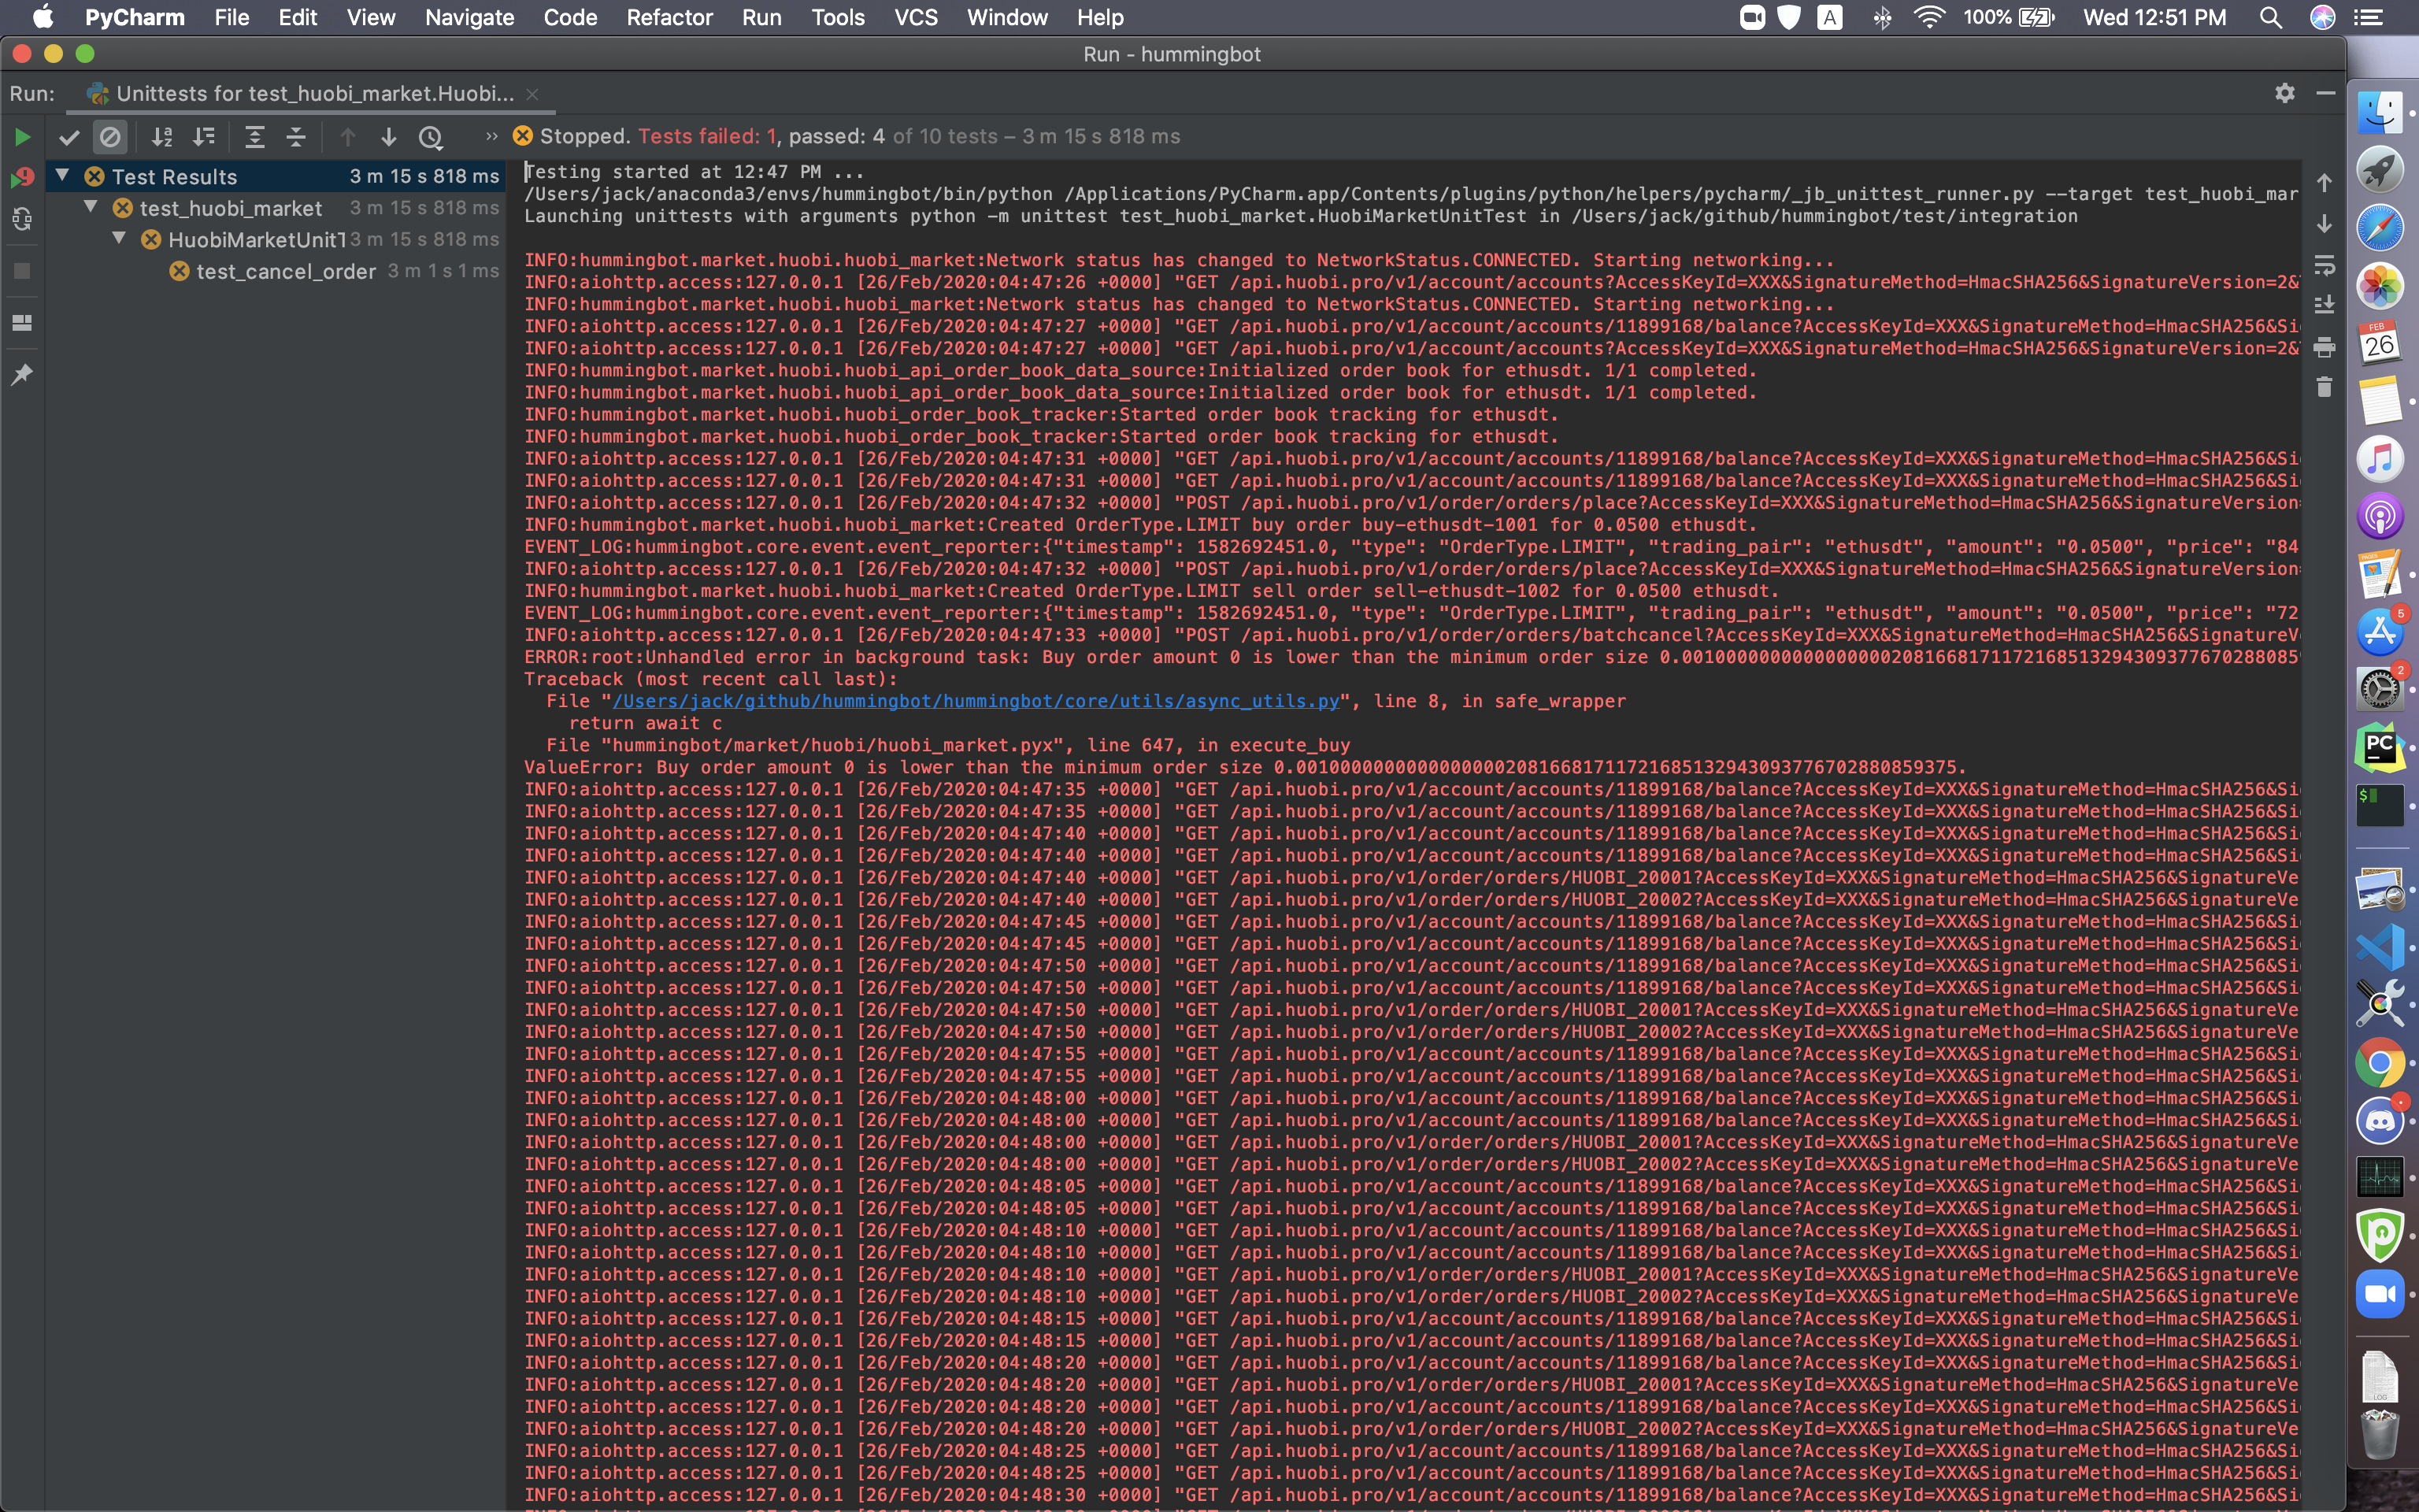Screen dimensions: 2419x1512
Task: Open the Refactor menu
Action: 669,17
